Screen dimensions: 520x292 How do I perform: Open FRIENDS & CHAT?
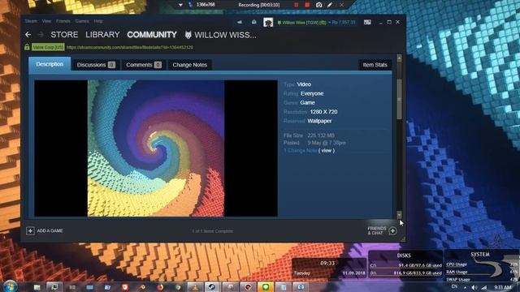tap(377, 230)
